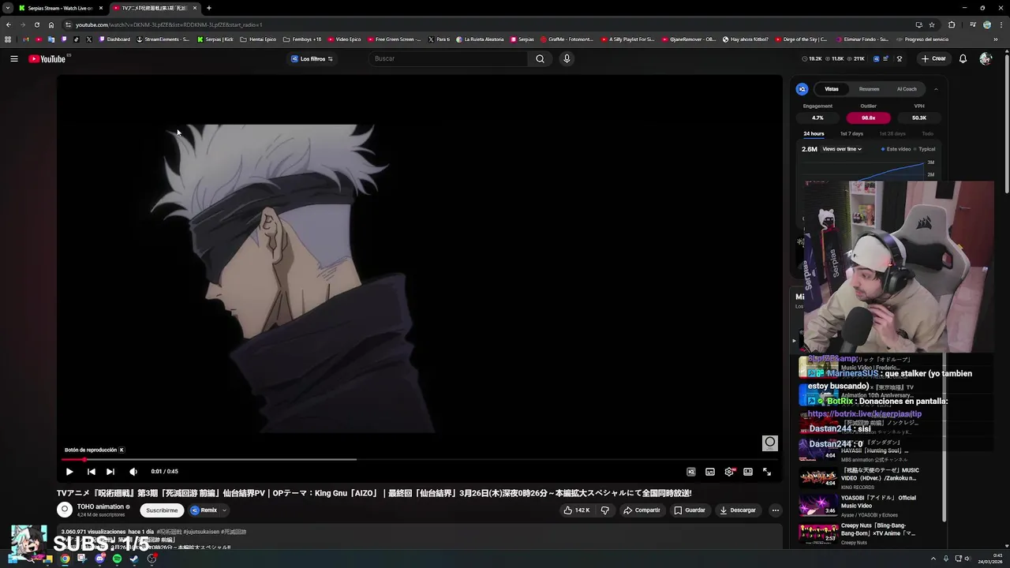The height and width of the screenshot is (568, 1010).
Task: Play the video with the play button
Action: [69, 472]
